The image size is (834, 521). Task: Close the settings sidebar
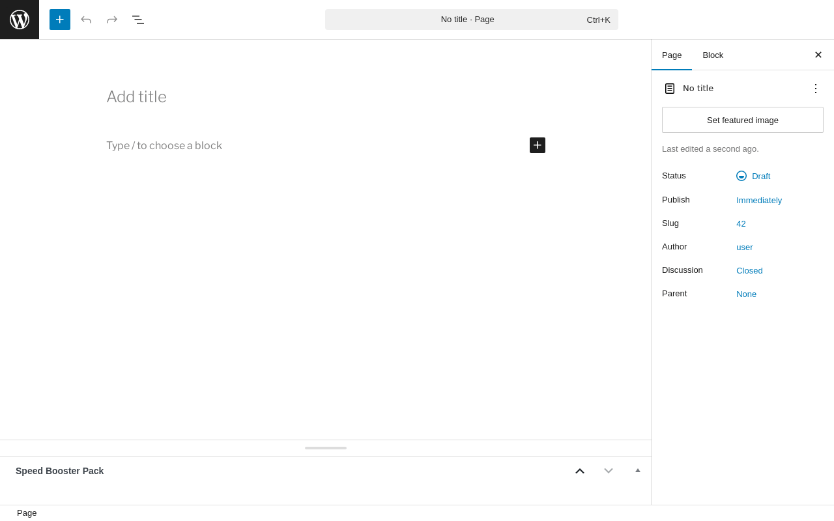point(818,55)
